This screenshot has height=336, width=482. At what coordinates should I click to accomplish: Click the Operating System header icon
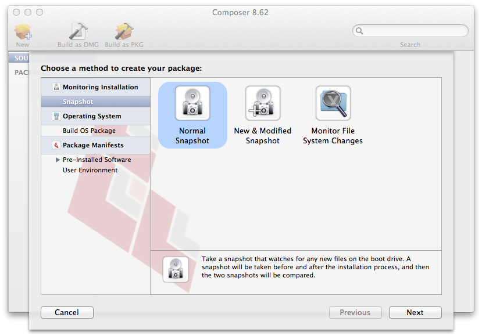pos(56,116)
